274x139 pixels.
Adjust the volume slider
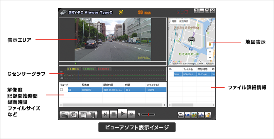click(x=148, y=115)
